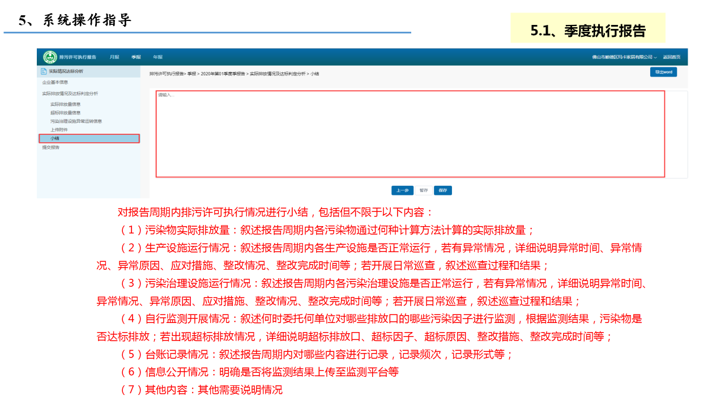Switch to the 季报 quarterly report tab
The width and height of the screenshot is (725, 408).
click(136, 57)
